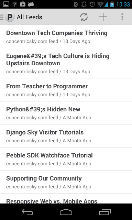132x220 pixels.
Task: Tap the alarm clock status icon
Action: coord(92,4)
